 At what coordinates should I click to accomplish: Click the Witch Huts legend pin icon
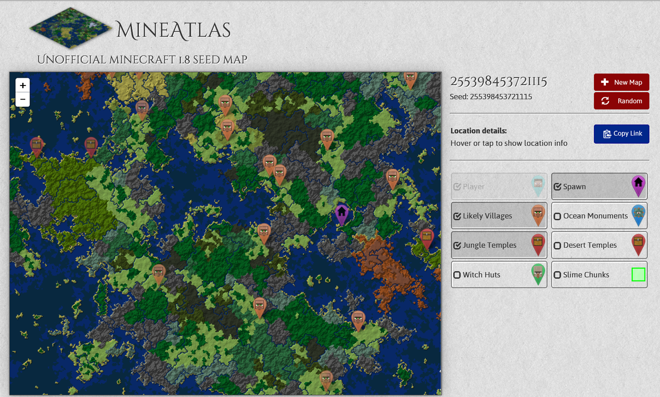(538, 274)
